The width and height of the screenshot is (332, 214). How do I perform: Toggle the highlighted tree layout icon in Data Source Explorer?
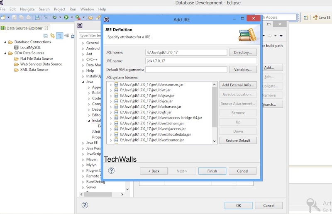click(60, 36)
